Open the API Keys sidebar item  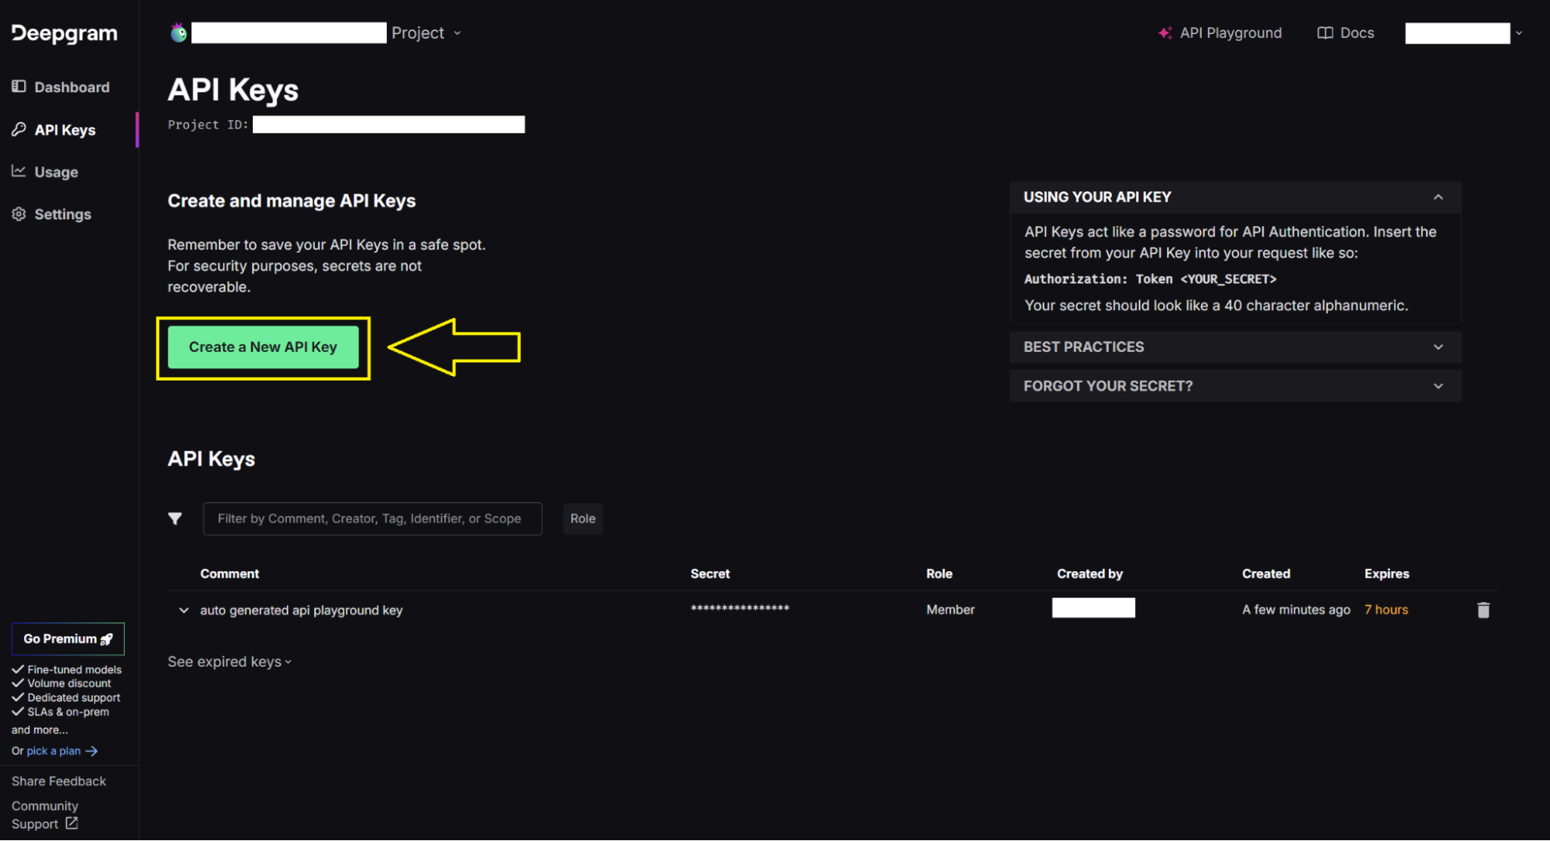click(64, 129)
